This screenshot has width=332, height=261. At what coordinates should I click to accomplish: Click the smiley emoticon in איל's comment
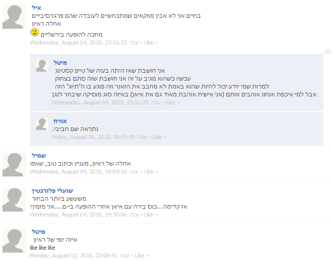click(x=35, y=33)
